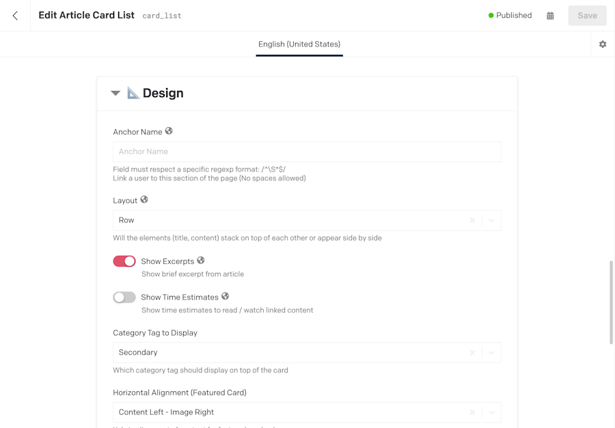This screenshot has width=615, height=428.
Task: Click globe icon beside Anchor Name
Action: pos(169,131)
